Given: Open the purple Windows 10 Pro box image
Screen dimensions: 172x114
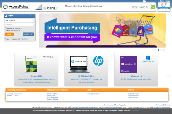Looking at the screenshot, I should [x=128, y=64].
